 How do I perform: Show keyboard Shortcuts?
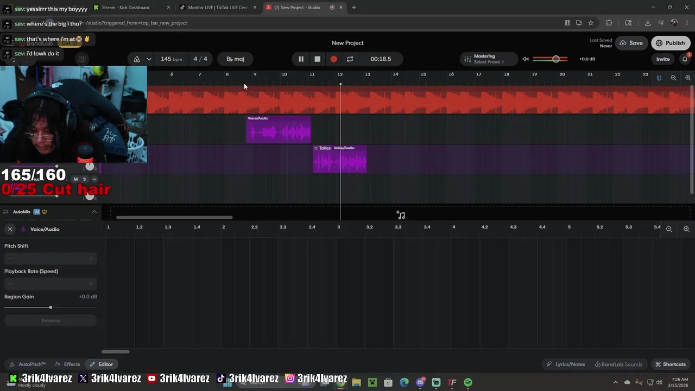670,364
